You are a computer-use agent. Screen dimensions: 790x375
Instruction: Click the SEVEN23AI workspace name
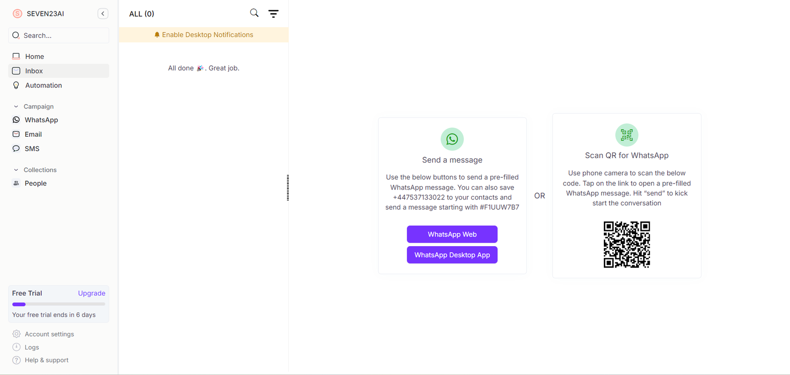[45, 14]
